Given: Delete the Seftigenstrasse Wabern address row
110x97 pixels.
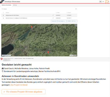Looking at the screenshot, I should 3,15.
